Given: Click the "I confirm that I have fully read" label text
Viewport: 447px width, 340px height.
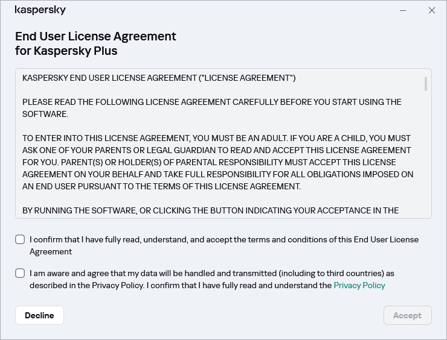Looking at the screenshot, I should pos(224,240).
